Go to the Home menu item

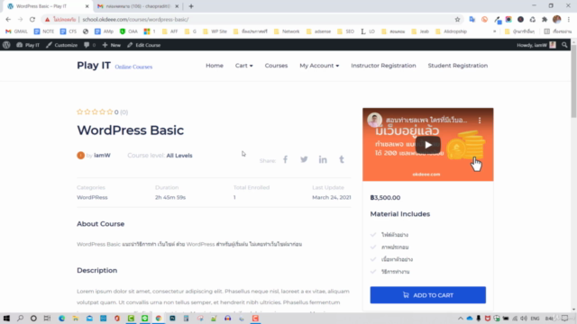pos(215,66)
